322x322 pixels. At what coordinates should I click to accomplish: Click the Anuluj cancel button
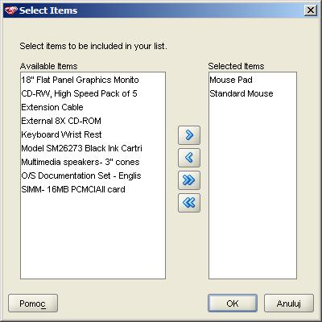click(289, 303)
